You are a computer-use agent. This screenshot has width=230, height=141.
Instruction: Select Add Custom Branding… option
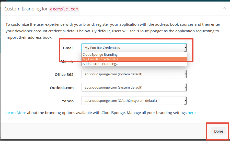point(134,64)
